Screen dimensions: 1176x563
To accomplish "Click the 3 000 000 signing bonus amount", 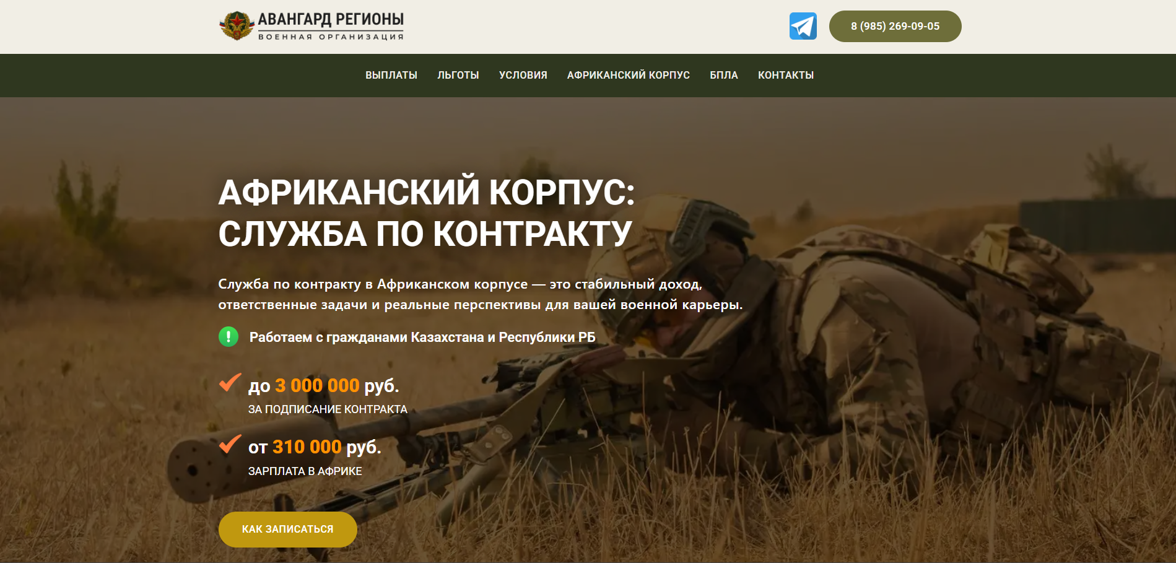I will (x=317, y=385).
